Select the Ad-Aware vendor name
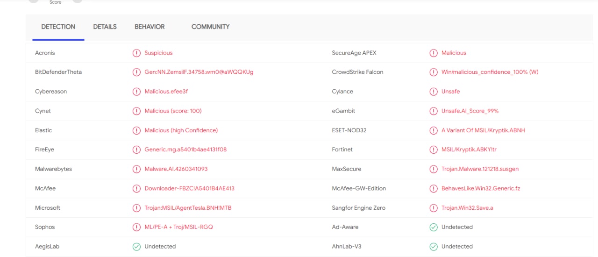This screenshot has height=257, width=598. pyautogui.click(x=345, y=227)
